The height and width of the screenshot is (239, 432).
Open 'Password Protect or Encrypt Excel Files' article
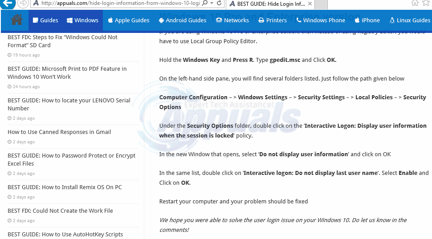point(71,159)
